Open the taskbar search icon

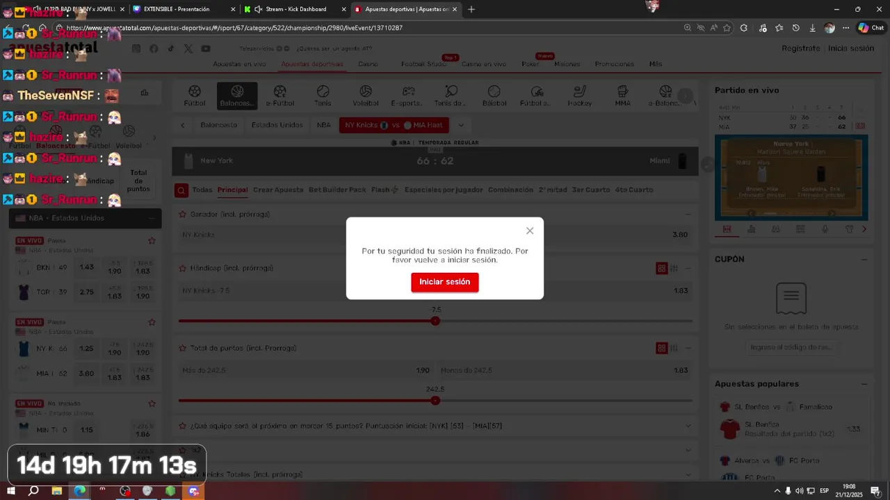pyautogui.click(x=33, y=491)
